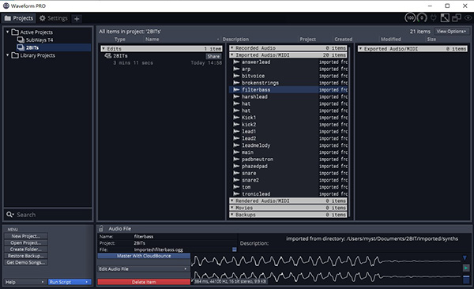Expand the Movies section
Screen dimensions: 474x289
click(231, 208)
